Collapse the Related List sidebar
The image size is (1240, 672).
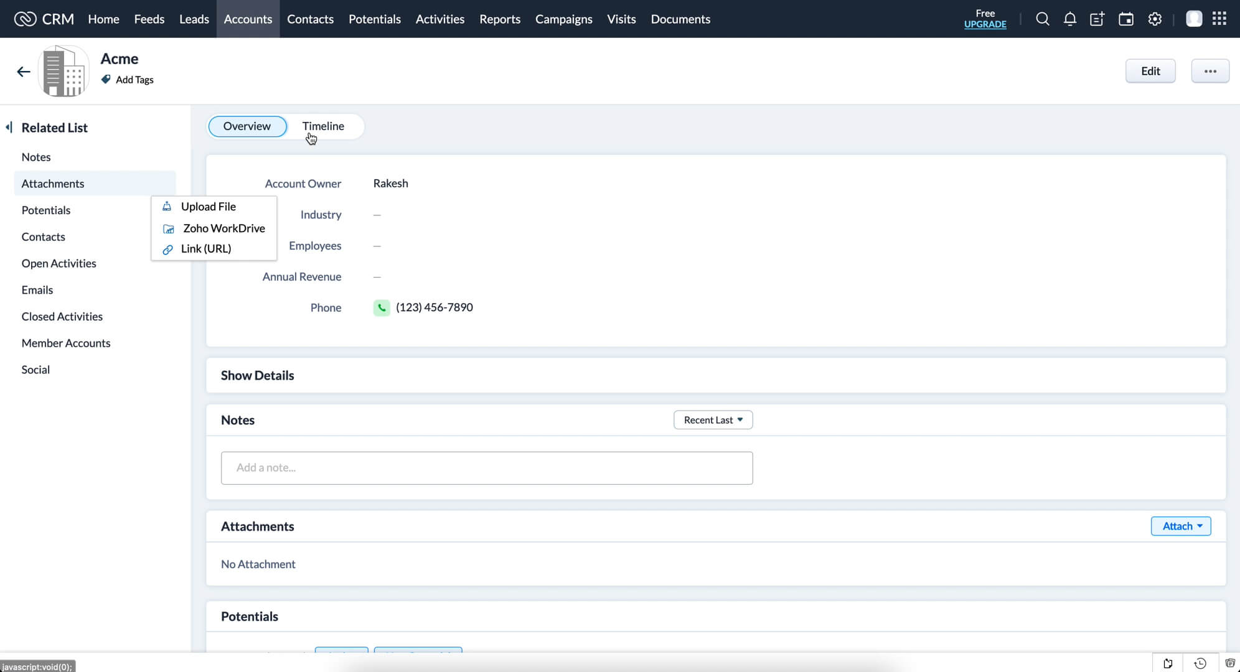[9, 128]
